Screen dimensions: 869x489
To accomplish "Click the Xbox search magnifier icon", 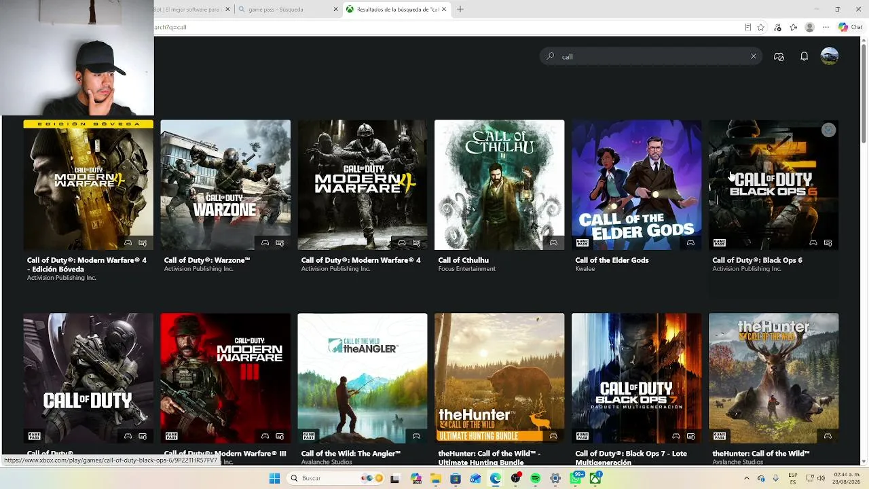I will pyautogui.click(x=551, y=56).
